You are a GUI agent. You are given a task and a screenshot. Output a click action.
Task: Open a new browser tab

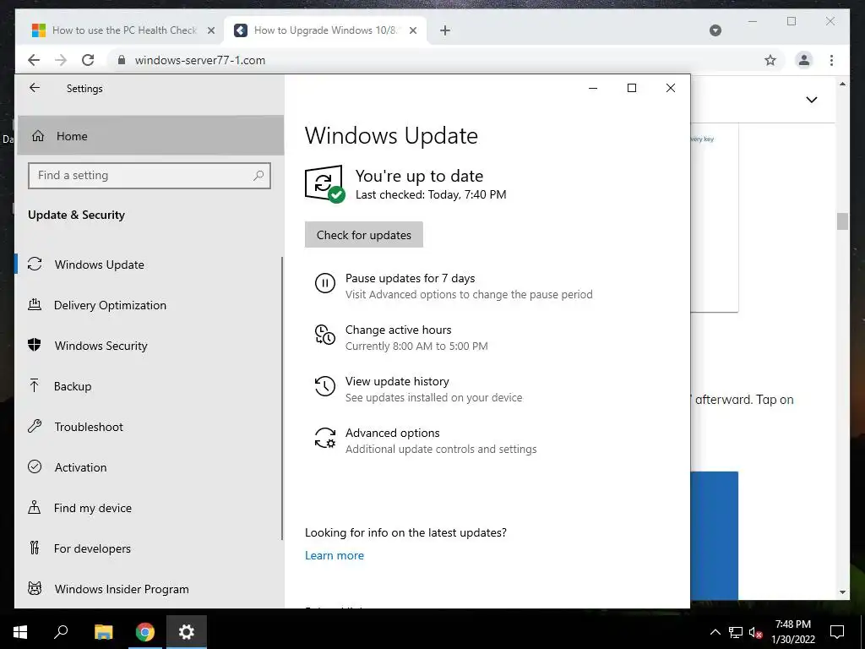(x=445, y=31)
